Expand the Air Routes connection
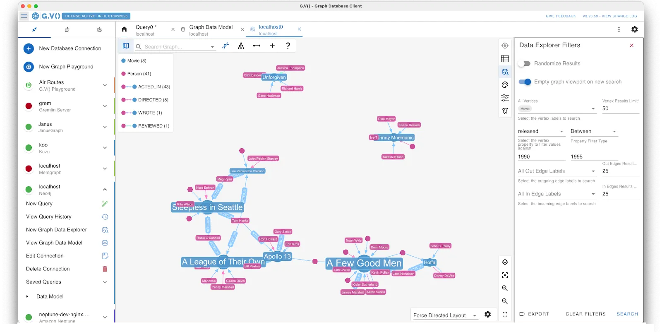The width and height of the screenshot is (662, 332). click(x=105, y=85)
